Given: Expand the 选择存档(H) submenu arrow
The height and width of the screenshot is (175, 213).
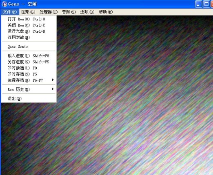Looking at the screenshot, I should pyautogui.click(x=53, y=80).
